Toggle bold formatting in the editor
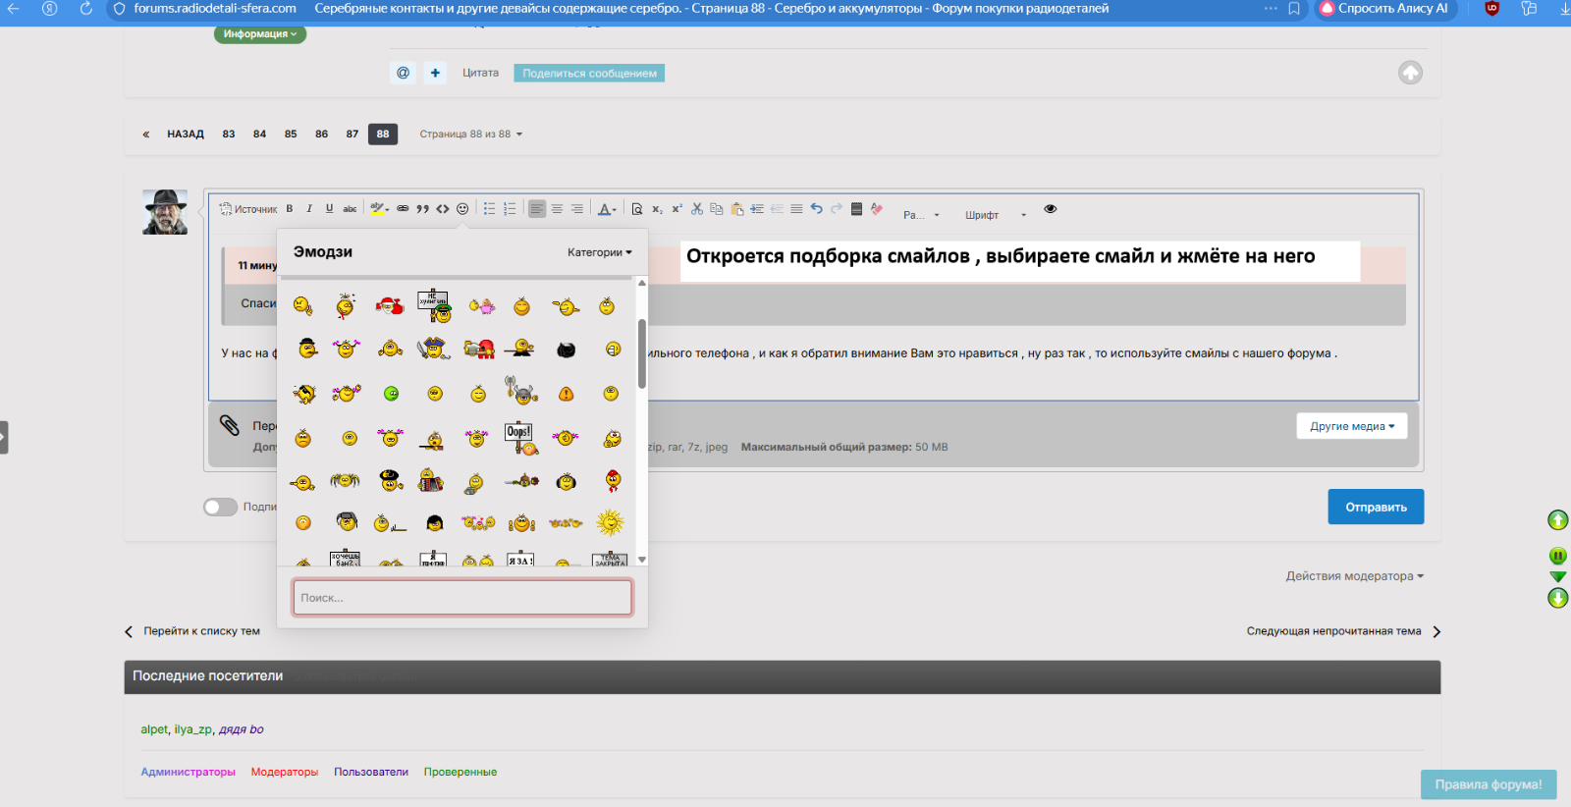 pyautogui.click(x=290, y=209)
